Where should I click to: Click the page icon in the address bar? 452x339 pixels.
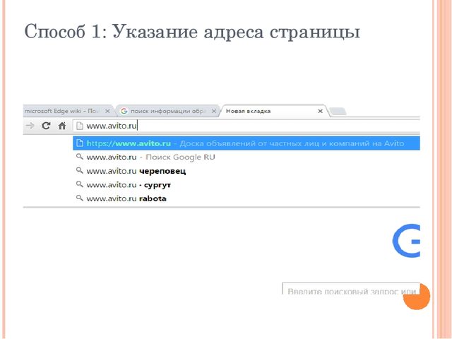pos(80,126)
